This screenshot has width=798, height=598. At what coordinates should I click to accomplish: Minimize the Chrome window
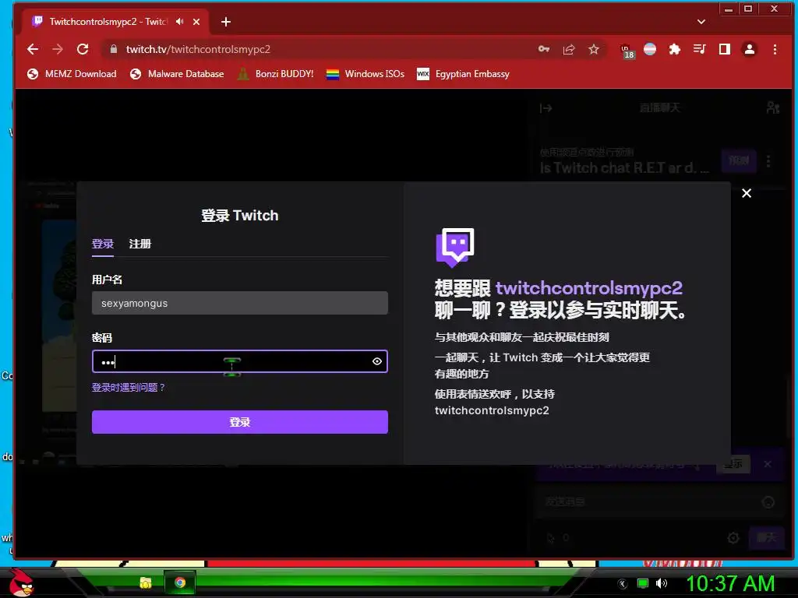coord(729,9)
